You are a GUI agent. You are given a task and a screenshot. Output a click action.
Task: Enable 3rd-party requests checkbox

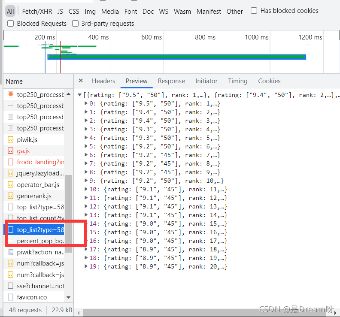click(75, 24)
